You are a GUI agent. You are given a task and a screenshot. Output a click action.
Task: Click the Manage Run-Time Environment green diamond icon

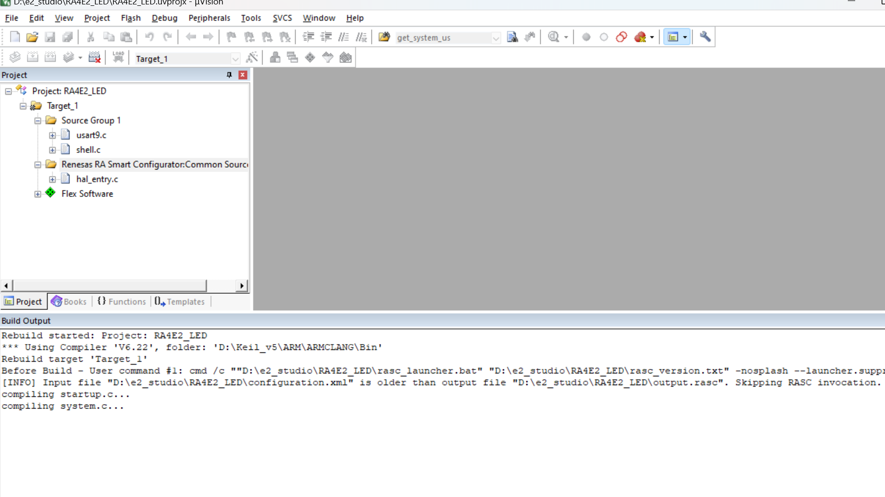coord(310,58)
